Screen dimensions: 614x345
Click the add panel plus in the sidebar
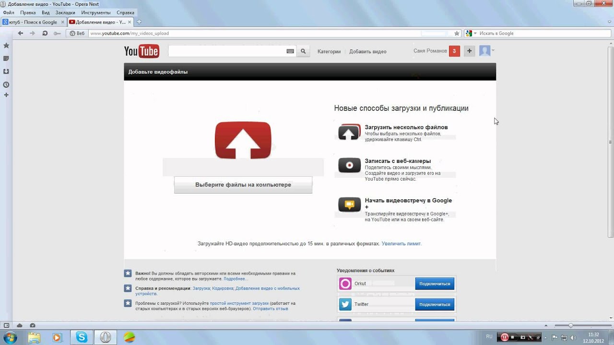click(6, 95)
